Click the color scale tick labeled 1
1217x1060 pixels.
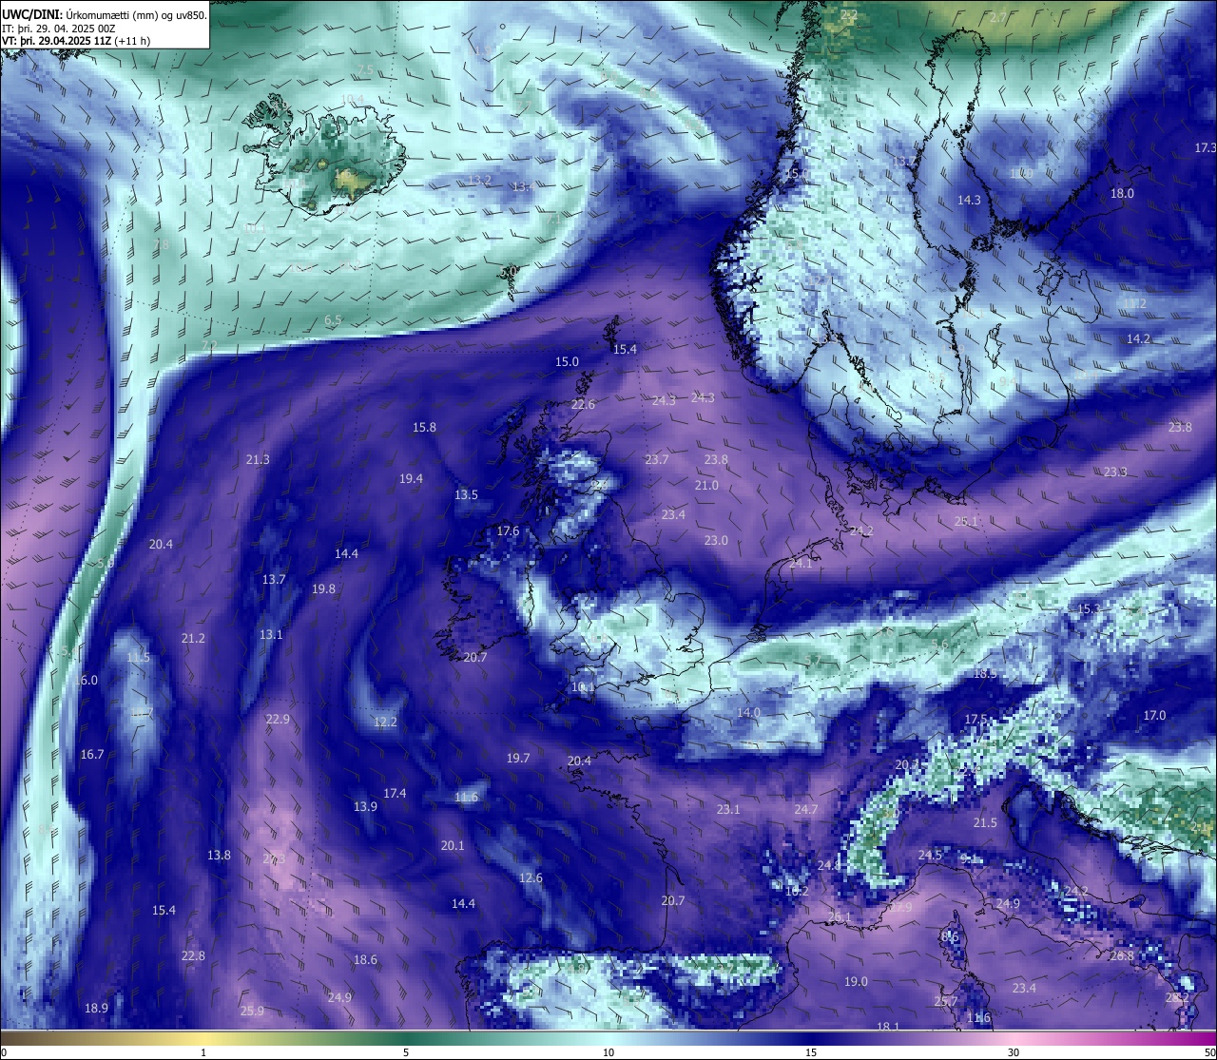[203, 1052]
